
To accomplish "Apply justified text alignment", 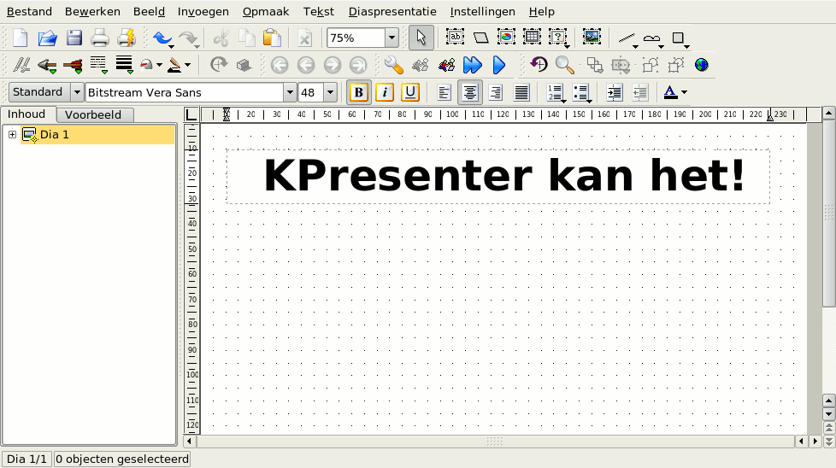I will click(x=521, y=92).
